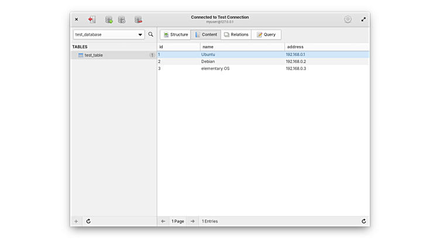Open settings via the gear icon
The width and height of the screenshot is (440, 247).
tap(348, 19)
